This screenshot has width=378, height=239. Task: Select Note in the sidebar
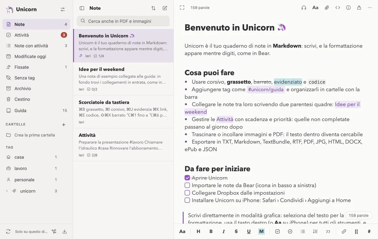pyautogui.click(x=36, y=24)
